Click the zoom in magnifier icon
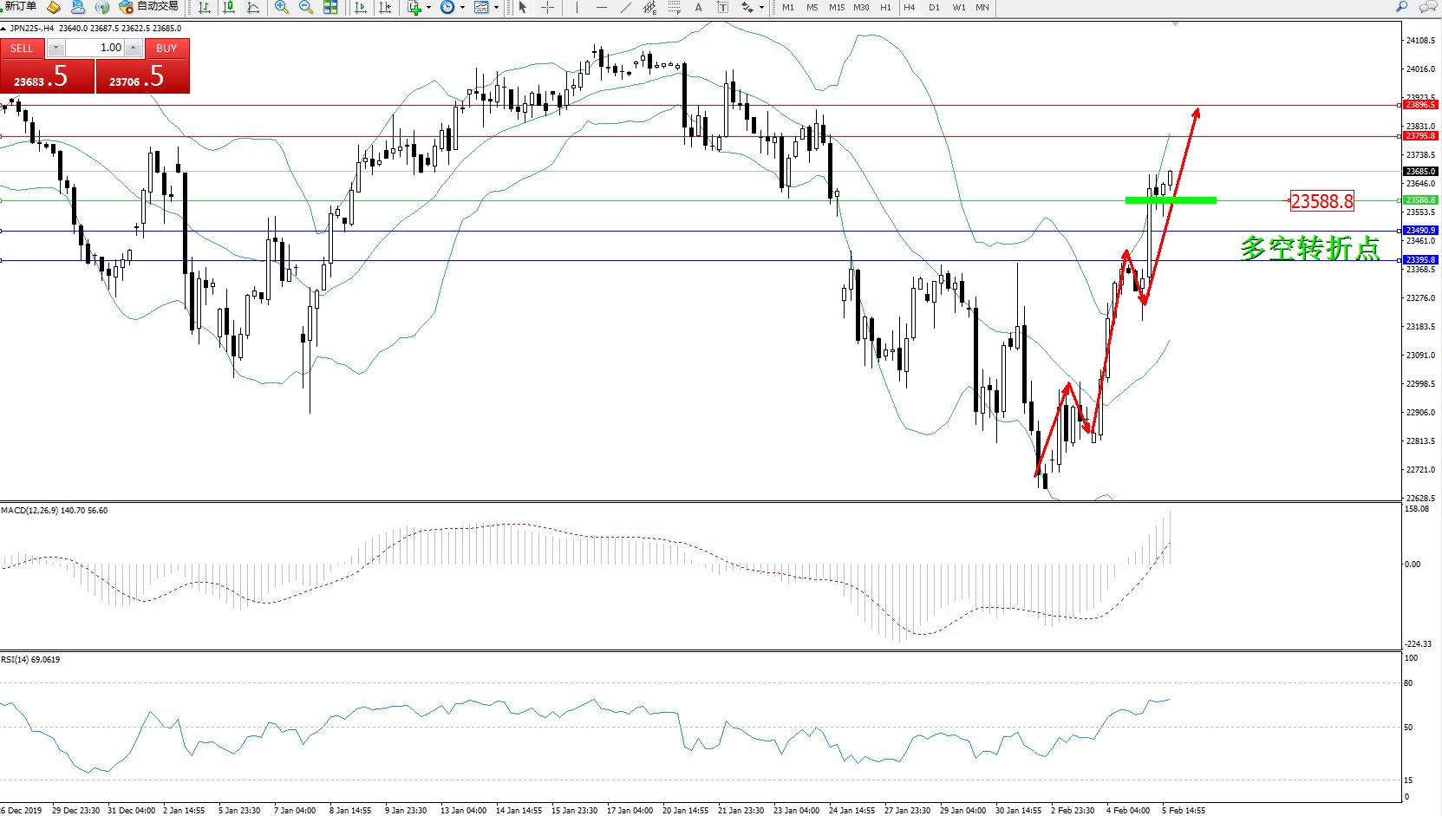The width and height of the screenshot is (1442, 816). (282, 8)
